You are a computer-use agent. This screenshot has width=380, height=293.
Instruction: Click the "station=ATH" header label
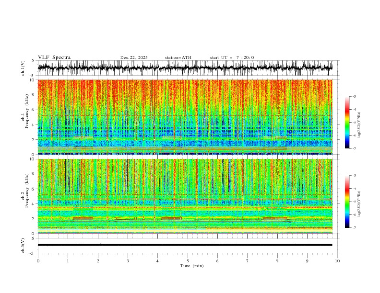(x=178, y=57)
